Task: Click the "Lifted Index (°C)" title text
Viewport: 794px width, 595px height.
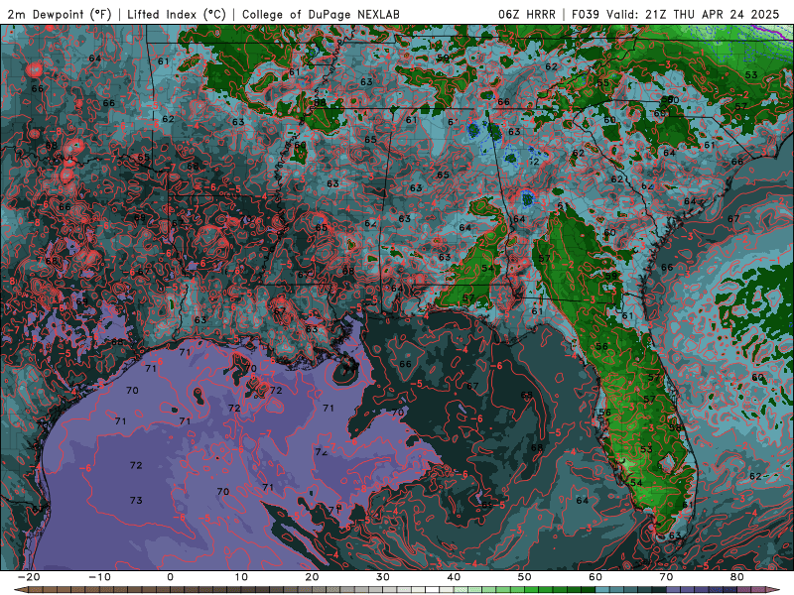Action: [x=177, y=15]
